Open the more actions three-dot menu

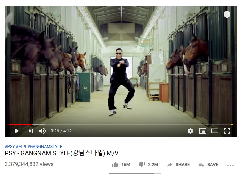click(x=230, y=165)
